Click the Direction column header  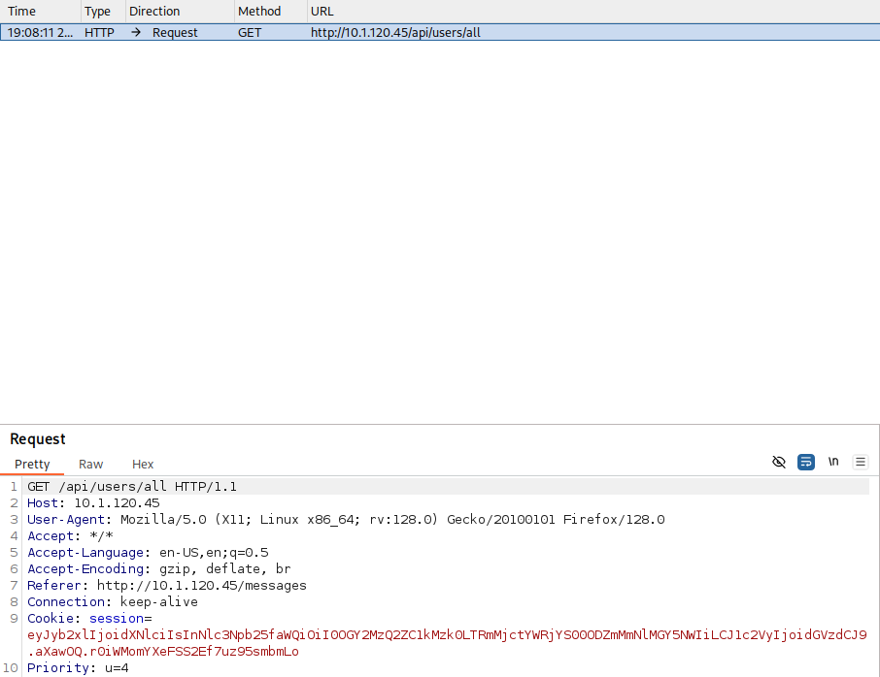(154, 12)
